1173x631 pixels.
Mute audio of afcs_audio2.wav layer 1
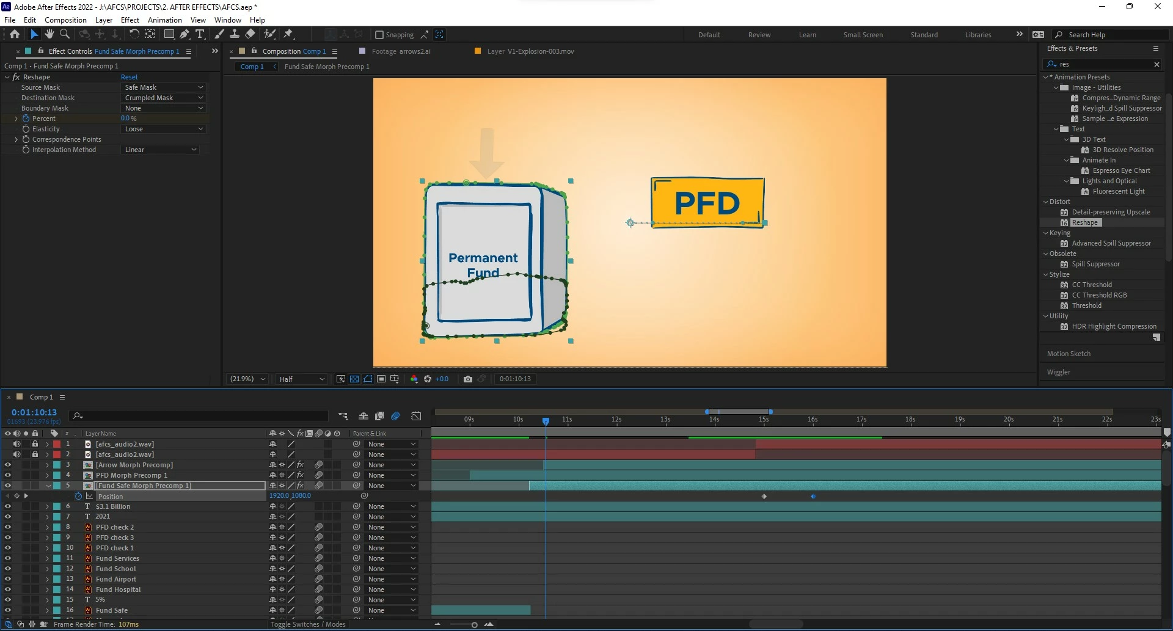pos(16,444)
